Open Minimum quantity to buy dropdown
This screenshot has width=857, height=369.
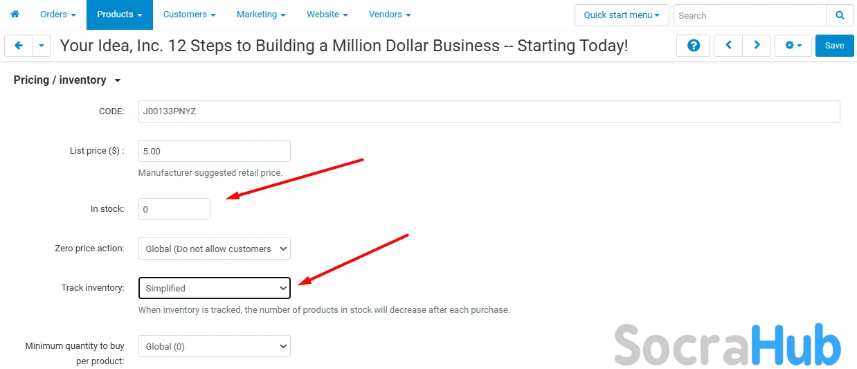(x=214, y=346)
